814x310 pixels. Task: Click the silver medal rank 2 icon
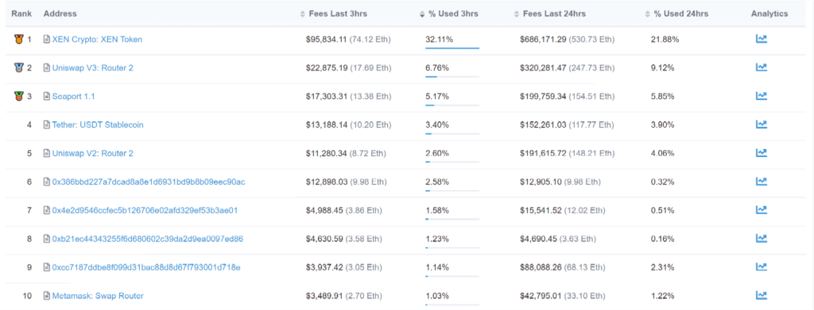point(19,67)
